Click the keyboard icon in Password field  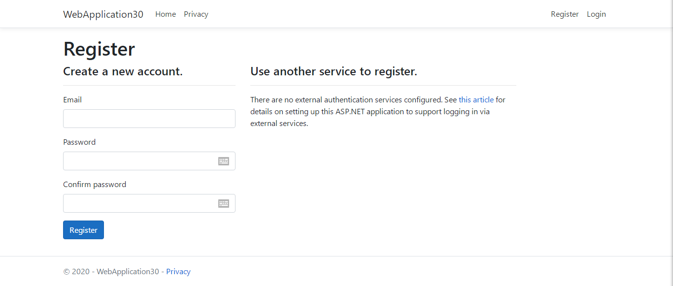224,161
